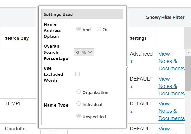This screenshot has height=134, width=191.
Task: Click the info icon in the second row's DEFAULT cell
Action: [x=131, y=86]
